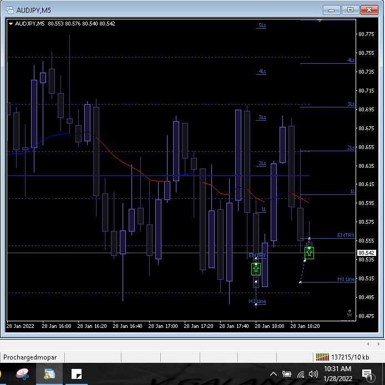Click the connection status bars icon
The image size is (385, 385).
tap(322, 357)
